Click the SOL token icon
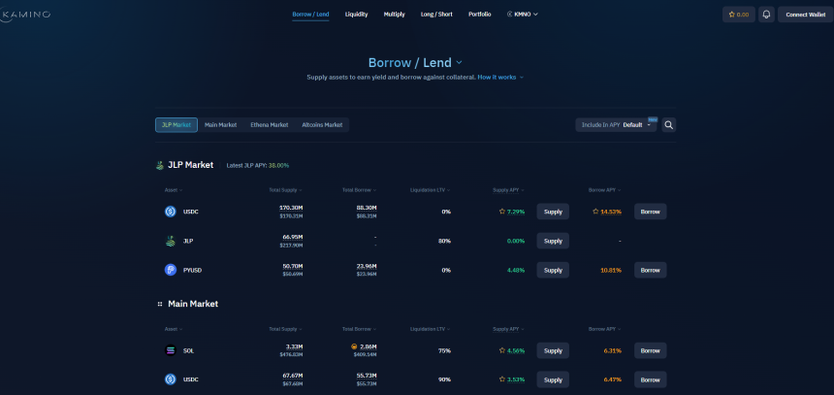Image resolution: width=834 pixels, height=395 pixels. 171,350
